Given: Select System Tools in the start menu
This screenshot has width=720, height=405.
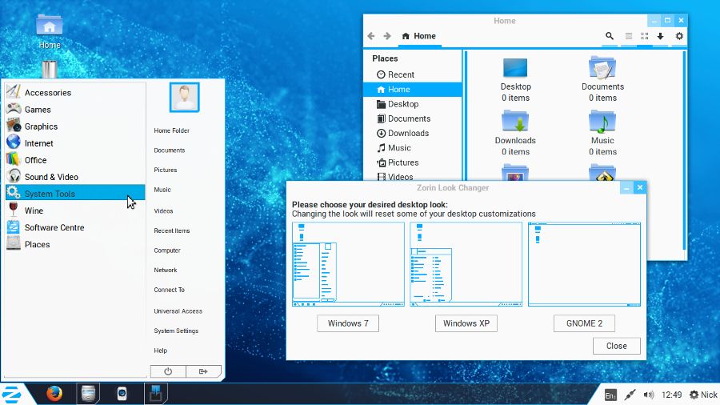Looking at the screenshot, I should pos(75,194).
